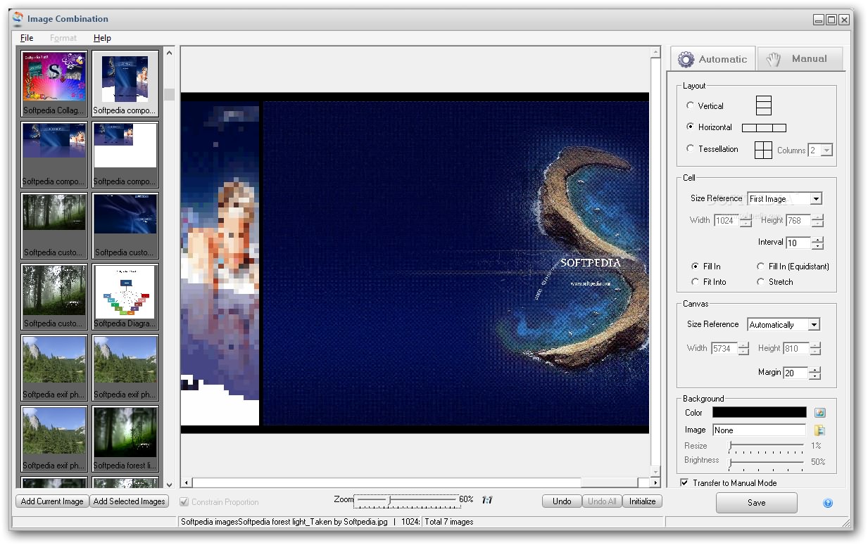Click the thumbnail list scroll-up arrow
Image resolution: width=868 pixels, height=545 pixels.
coord(169,53)
